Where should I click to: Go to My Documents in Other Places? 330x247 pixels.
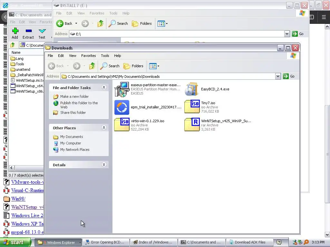tap(72, 137)
